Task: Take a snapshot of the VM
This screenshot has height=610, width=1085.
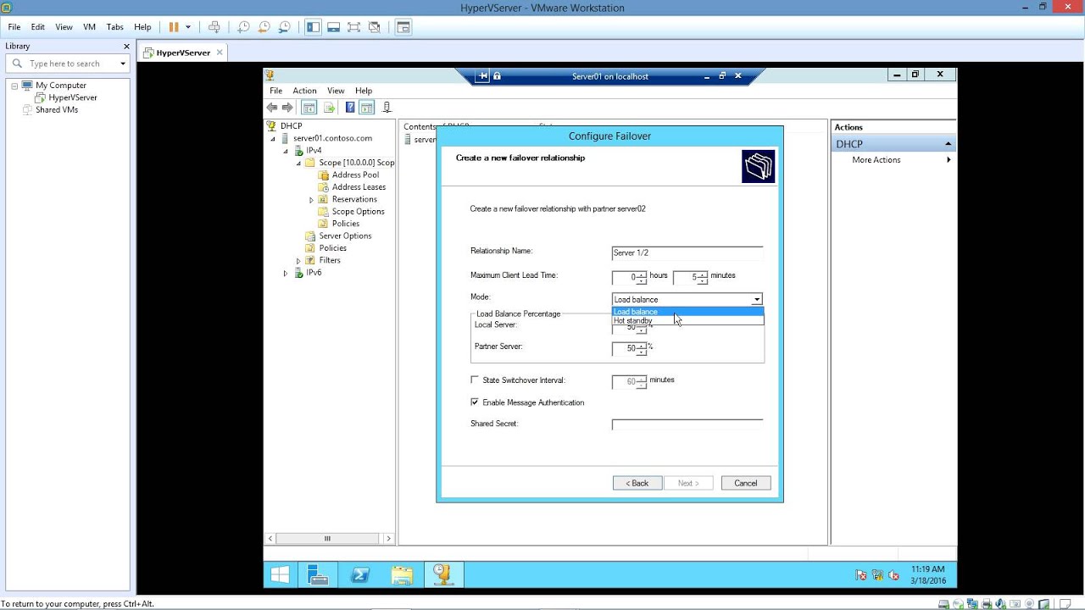Action: (243, 27)
